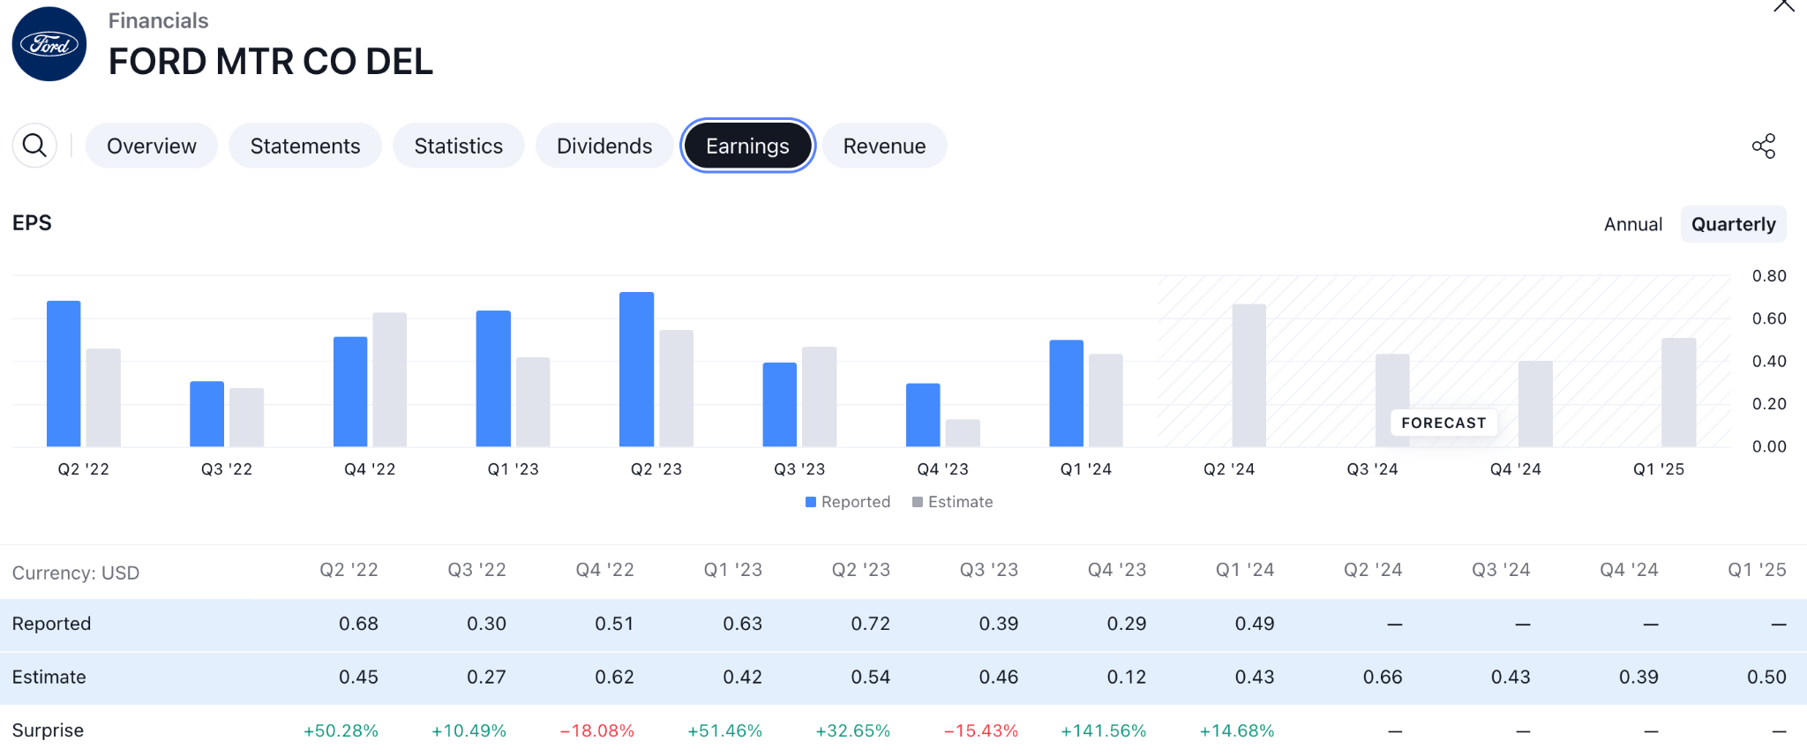This screenshot has width=1807, height=756.
Task: Click surprise value +51.46%
Action: coord(724,731)
